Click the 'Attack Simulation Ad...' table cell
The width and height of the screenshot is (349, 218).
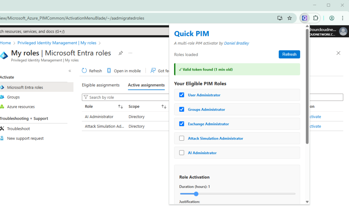(104, 126)
